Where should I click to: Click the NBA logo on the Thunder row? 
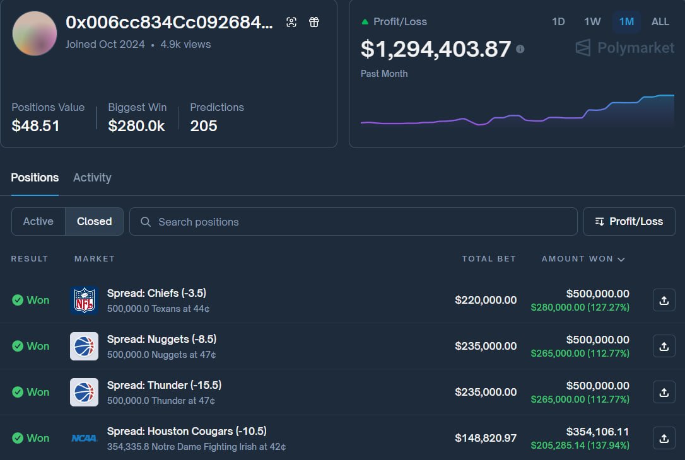(x=84, y=392)
